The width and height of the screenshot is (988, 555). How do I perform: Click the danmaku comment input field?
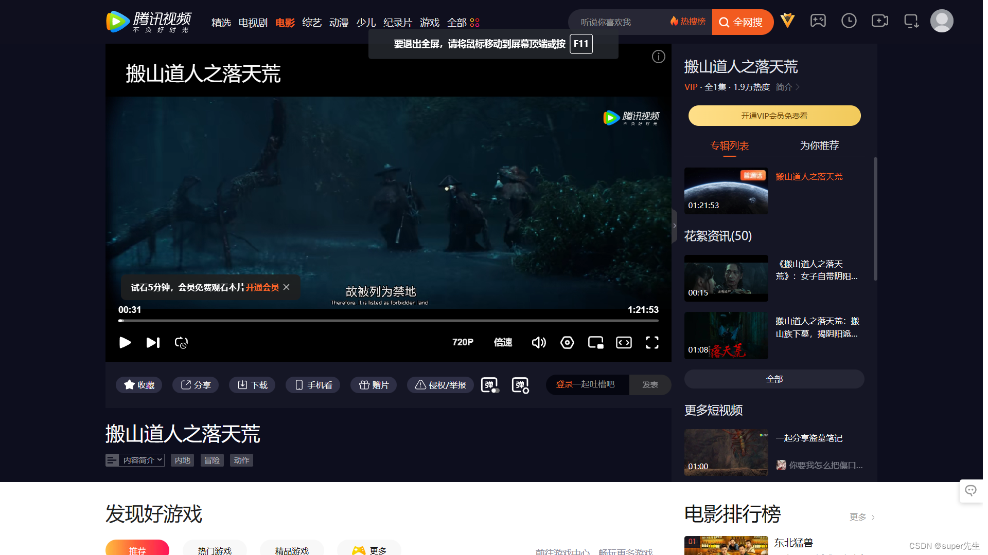pos(588,384)
